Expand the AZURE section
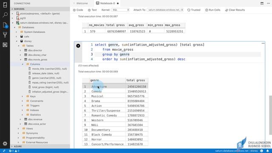The width and height of the screenshot is (272, 153). (40, 146)
